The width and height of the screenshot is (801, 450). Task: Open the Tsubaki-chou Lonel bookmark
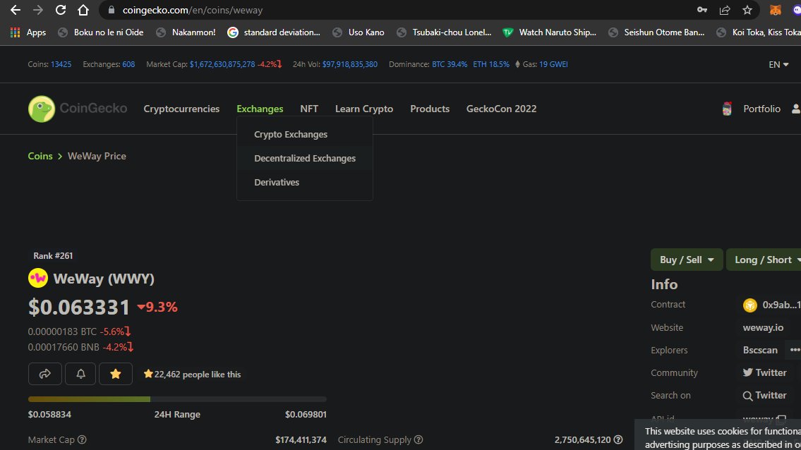445,32
